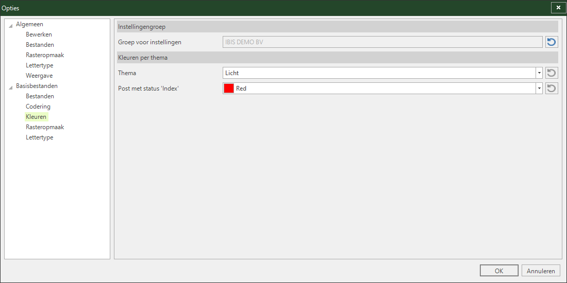Click the Post met status 'Index' label

click(148, 88)
